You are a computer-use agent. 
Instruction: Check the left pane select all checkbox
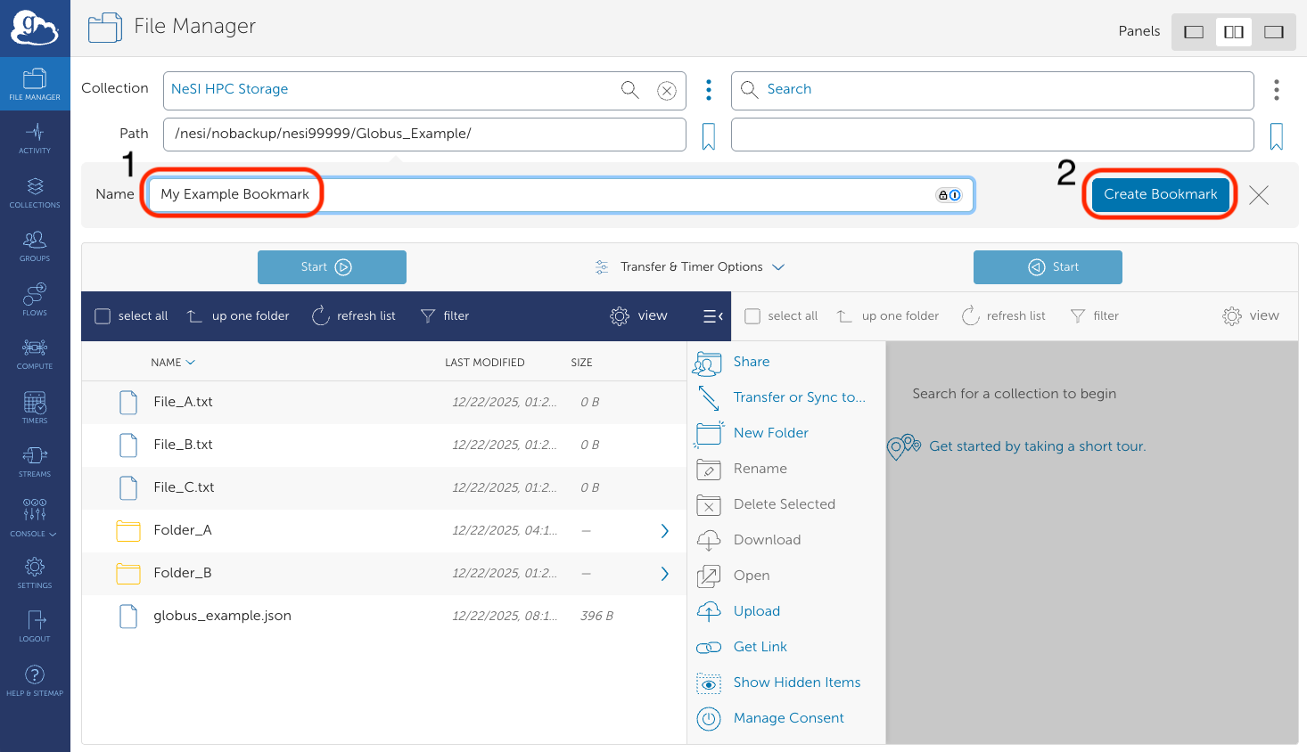coord(103,316)
